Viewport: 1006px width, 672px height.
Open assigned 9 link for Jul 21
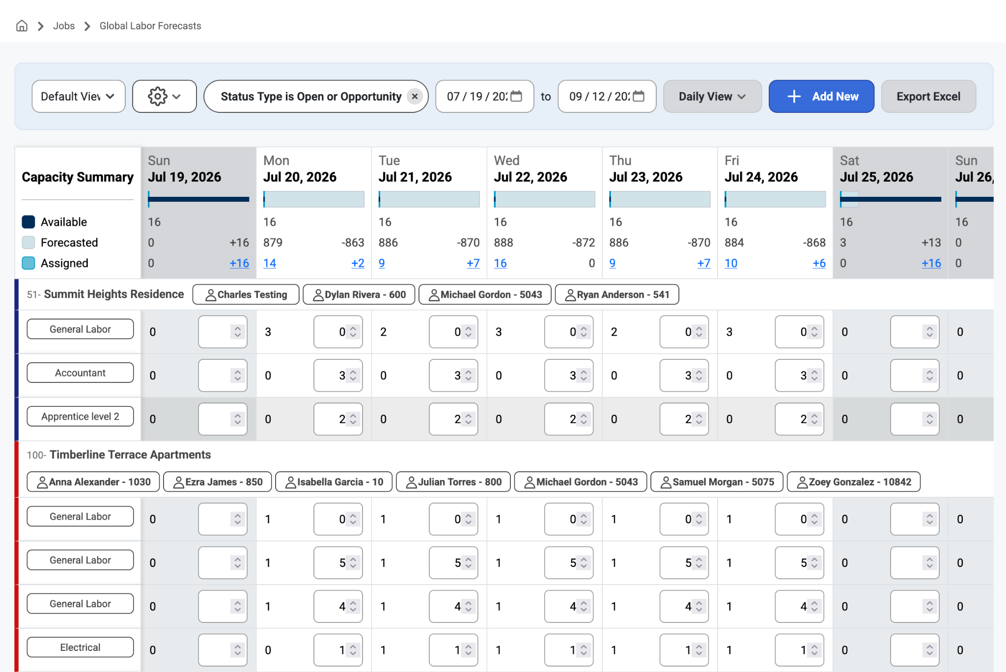coord(382,263)
